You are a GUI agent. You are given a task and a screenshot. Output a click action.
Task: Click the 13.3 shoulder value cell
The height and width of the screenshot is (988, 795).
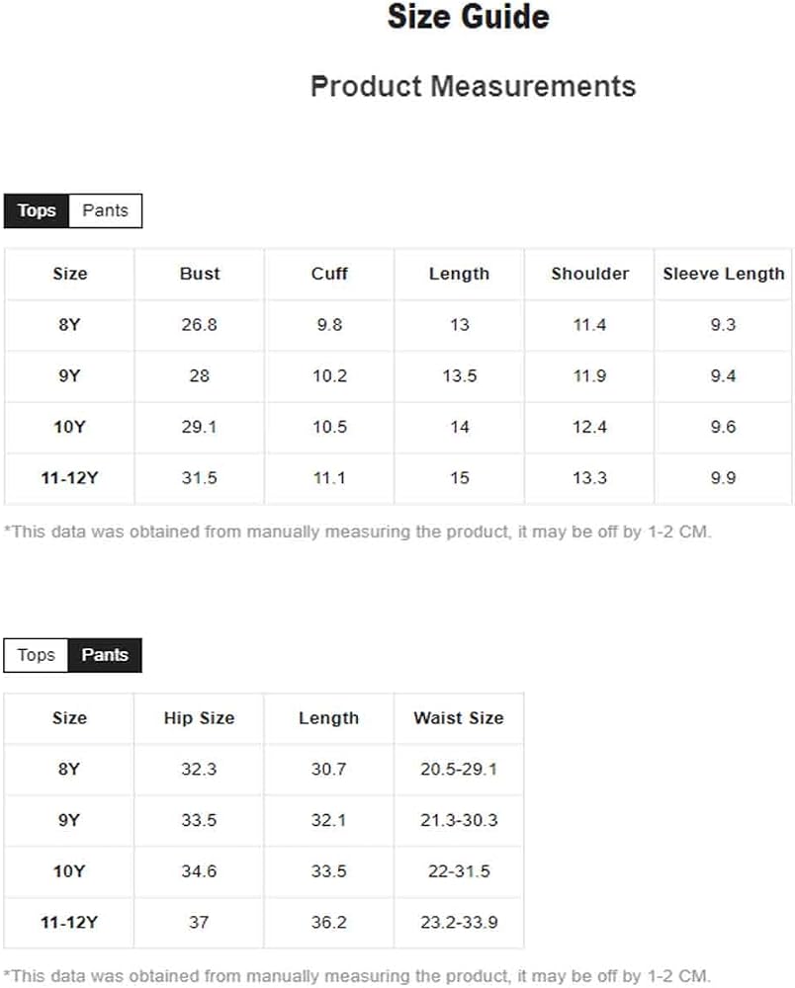589,478
